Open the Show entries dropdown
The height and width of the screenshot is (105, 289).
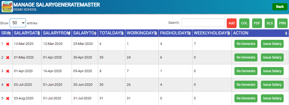18,23
